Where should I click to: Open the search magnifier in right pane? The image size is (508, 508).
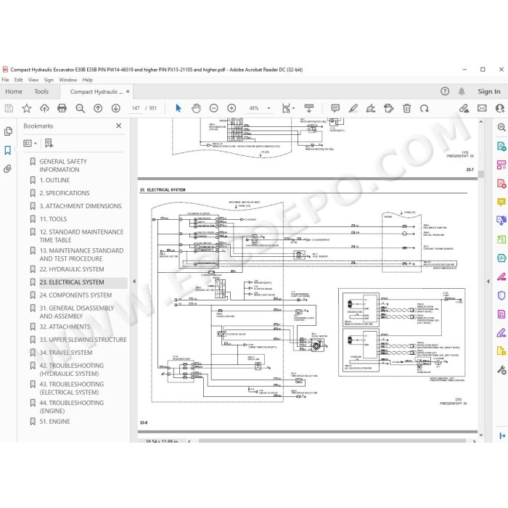(x=501, y=127)
